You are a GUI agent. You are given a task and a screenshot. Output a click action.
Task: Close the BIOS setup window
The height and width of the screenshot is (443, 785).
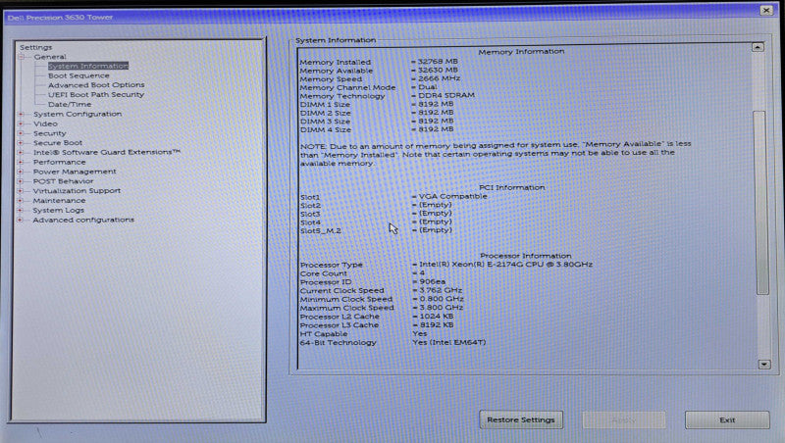(x=766, y=10)
